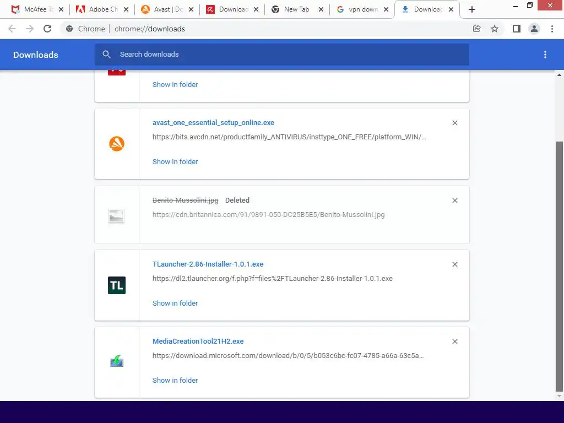Screen dimensions: 564x423
Task: Show MediaCreationTool in folder
Action: [175, 381]
